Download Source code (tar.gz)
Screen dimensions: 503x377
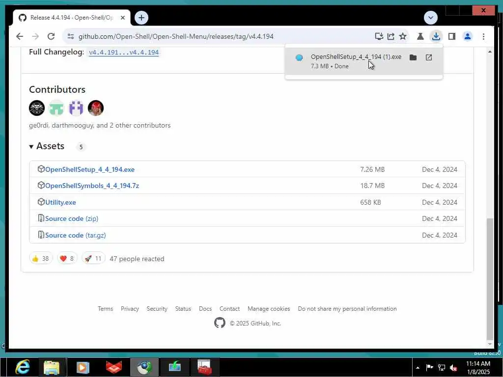point(75,235)
